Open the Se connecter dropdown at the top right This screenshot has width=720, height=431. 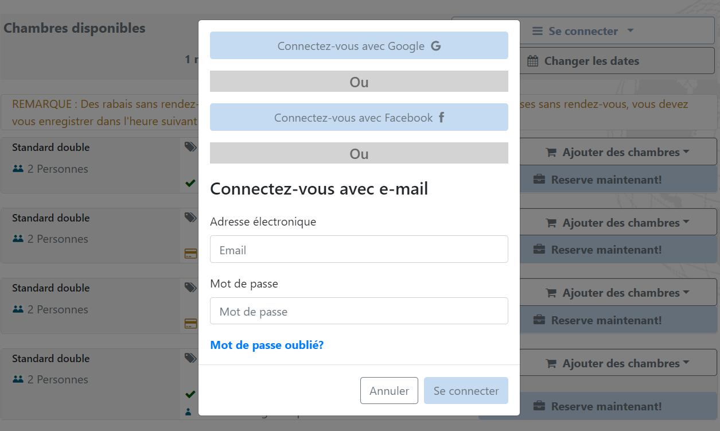coord(583,31)
